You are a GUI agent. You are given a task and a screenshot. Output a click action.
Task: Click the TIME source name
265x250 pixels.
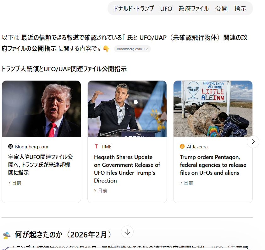click(x=106, y=147)
